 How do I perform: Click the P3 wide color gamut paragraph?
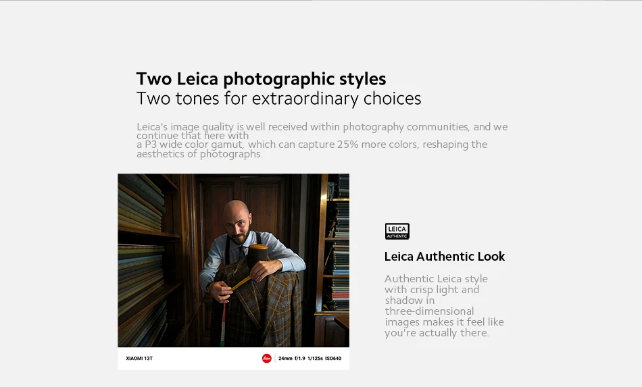pos(322,140)
